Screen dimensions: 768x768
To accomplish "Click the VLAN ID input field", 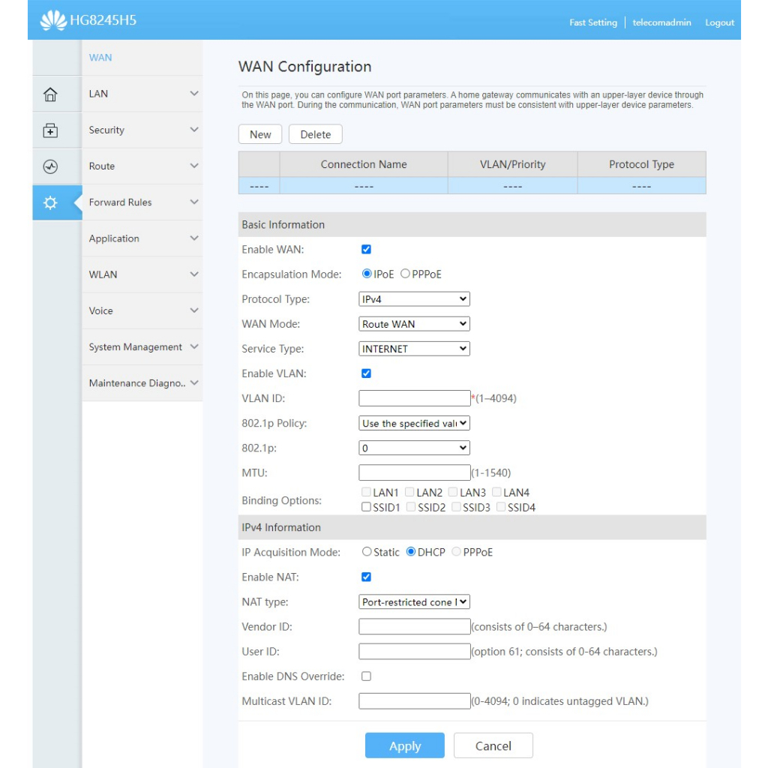I will [414, 398].
